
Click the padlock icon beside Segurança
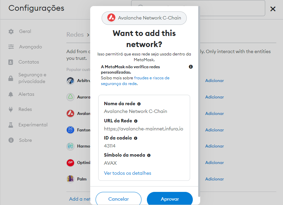[11, 78]
